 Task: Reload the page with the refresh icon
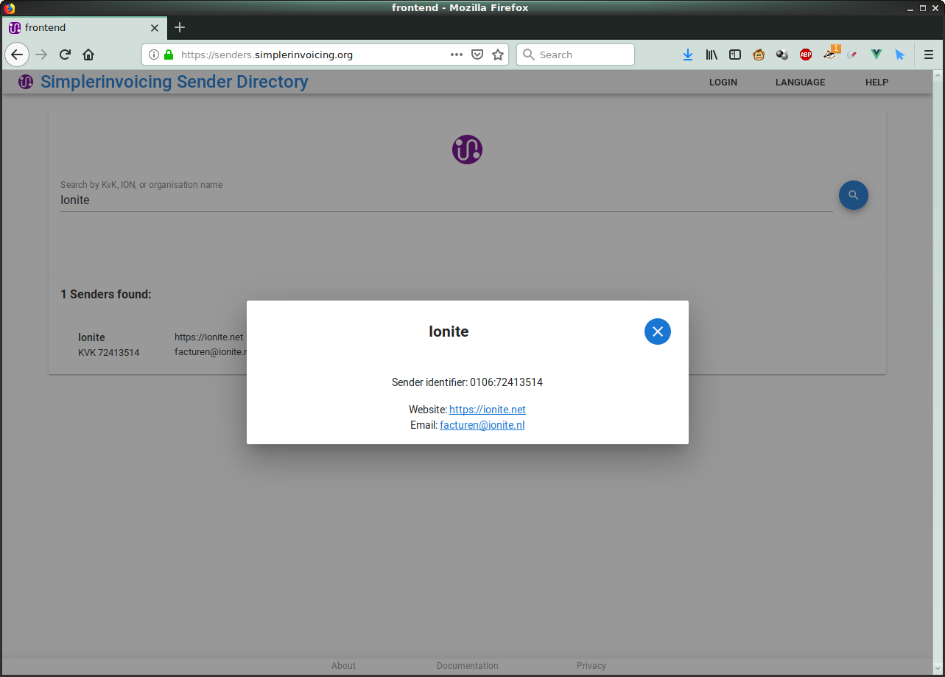[65, 55]
